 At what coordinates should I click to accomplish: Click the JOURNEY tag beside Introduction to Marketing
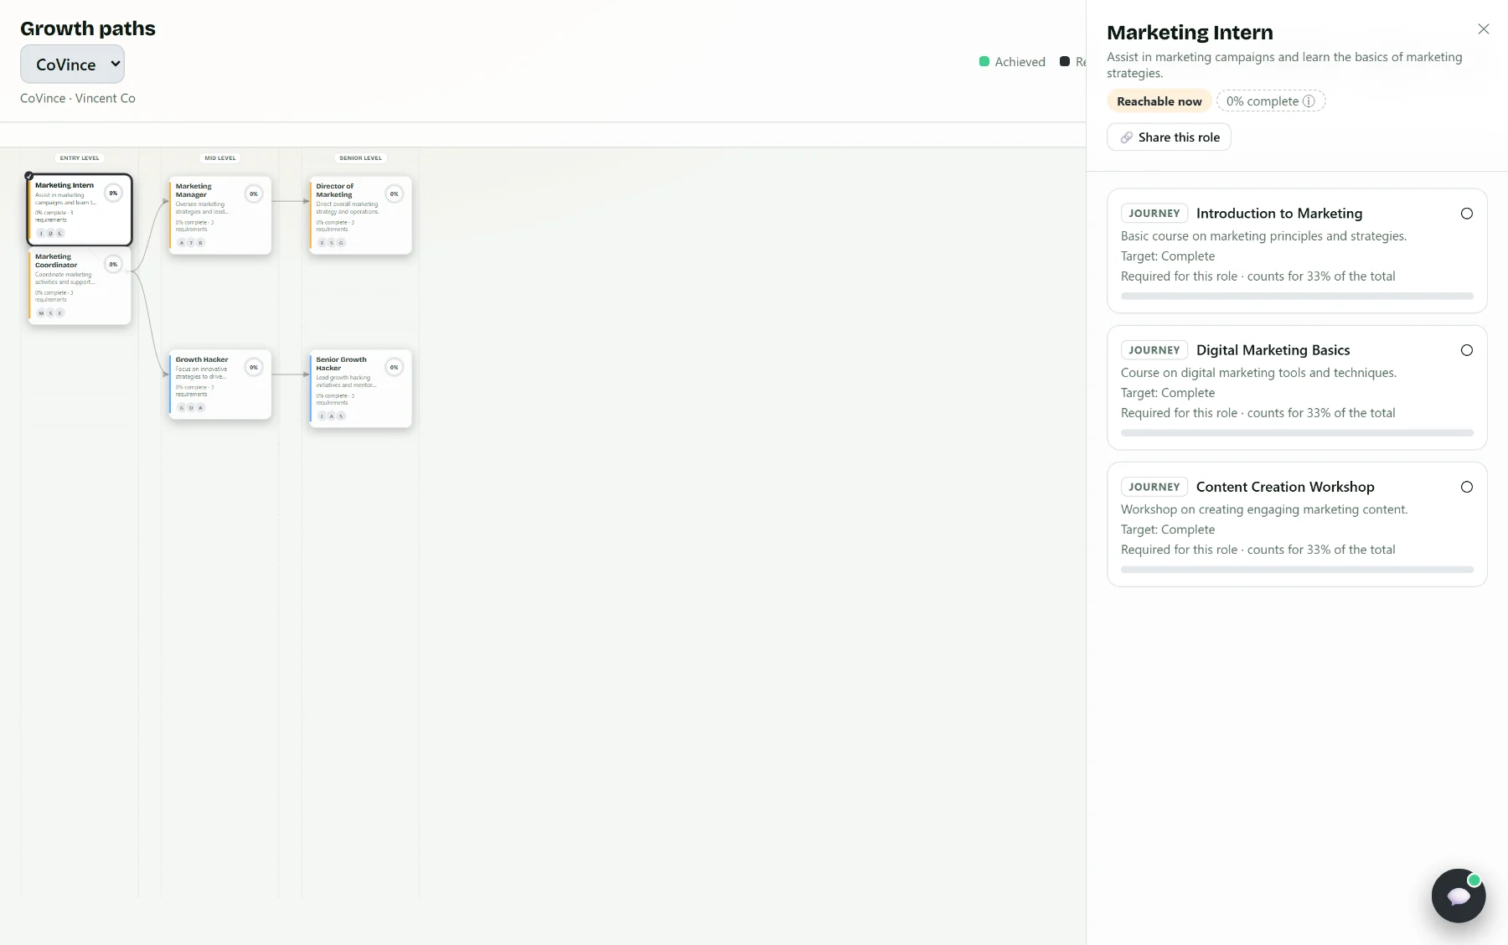[x=1154, y=214]
